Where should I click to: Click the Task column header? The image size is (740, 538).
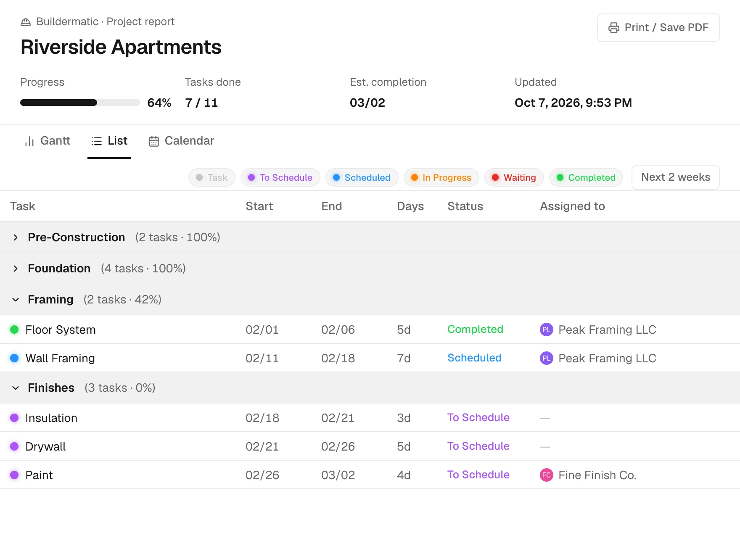(x=23, y=206)
